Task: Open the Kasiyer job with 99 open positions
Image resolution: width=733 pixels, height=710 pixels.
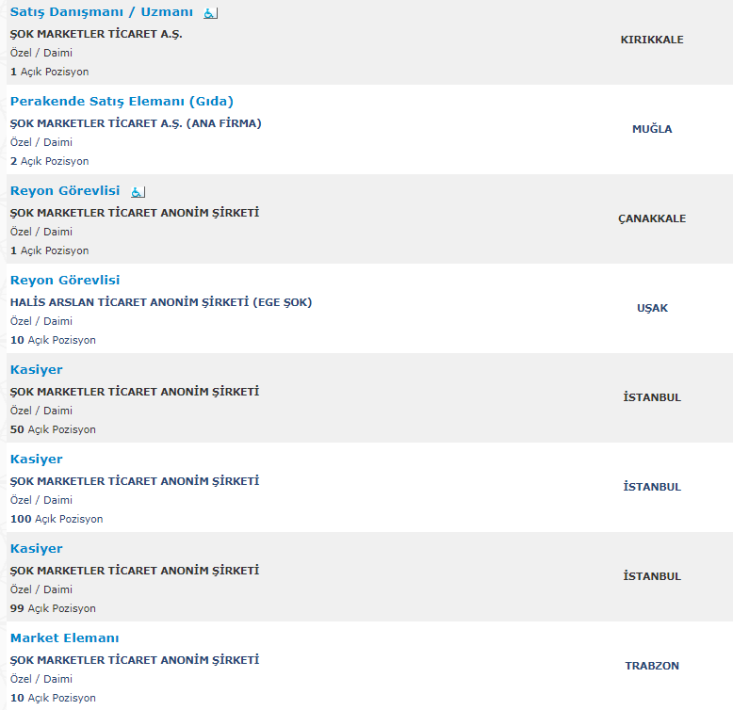Action: (x=37, y=548)
